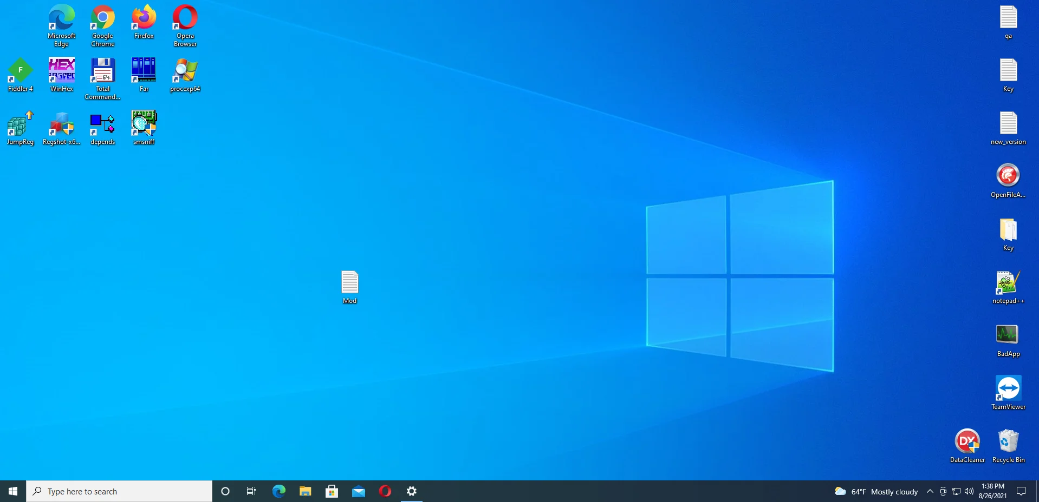The width and height of the screenshot is (1039, 502).
Task: Select the depends desktop shortcut
Action: (102, 128)
